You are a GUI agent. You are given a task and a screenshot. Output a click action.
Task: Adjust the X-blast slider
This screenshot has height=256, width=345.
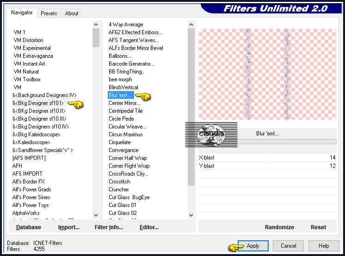(x=267, y=158)
